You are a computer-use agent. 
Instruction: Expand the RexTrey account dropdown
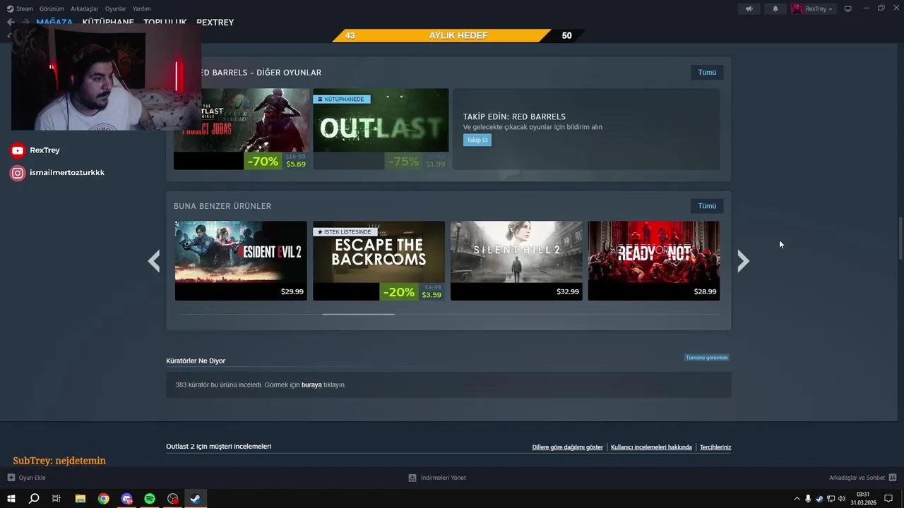813,9
